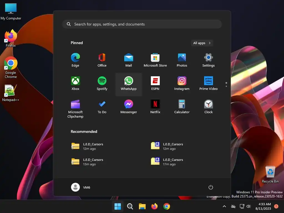Open the Netflix app
This screenshot has height=213, width=284.
(155, 107)
